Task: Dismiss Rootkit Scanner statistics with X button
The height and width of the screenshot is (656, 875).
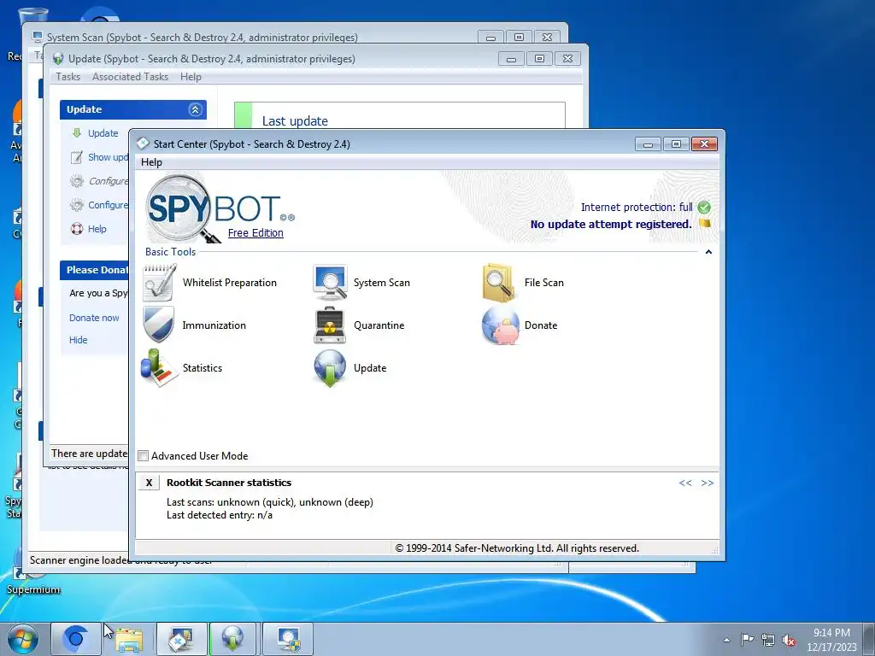Action: click(x=149, y=483)
